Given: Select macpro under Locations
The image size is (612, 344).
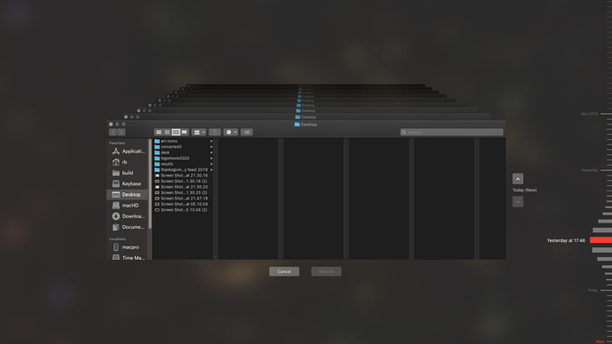Looking at the screenshot, I should click(x=127, y=247).
